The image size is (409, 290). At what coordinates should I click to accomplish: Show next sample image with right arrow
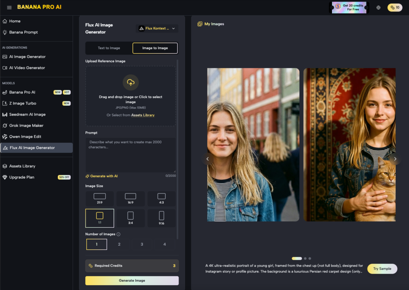pyautogui.click(x=395, y=159)
